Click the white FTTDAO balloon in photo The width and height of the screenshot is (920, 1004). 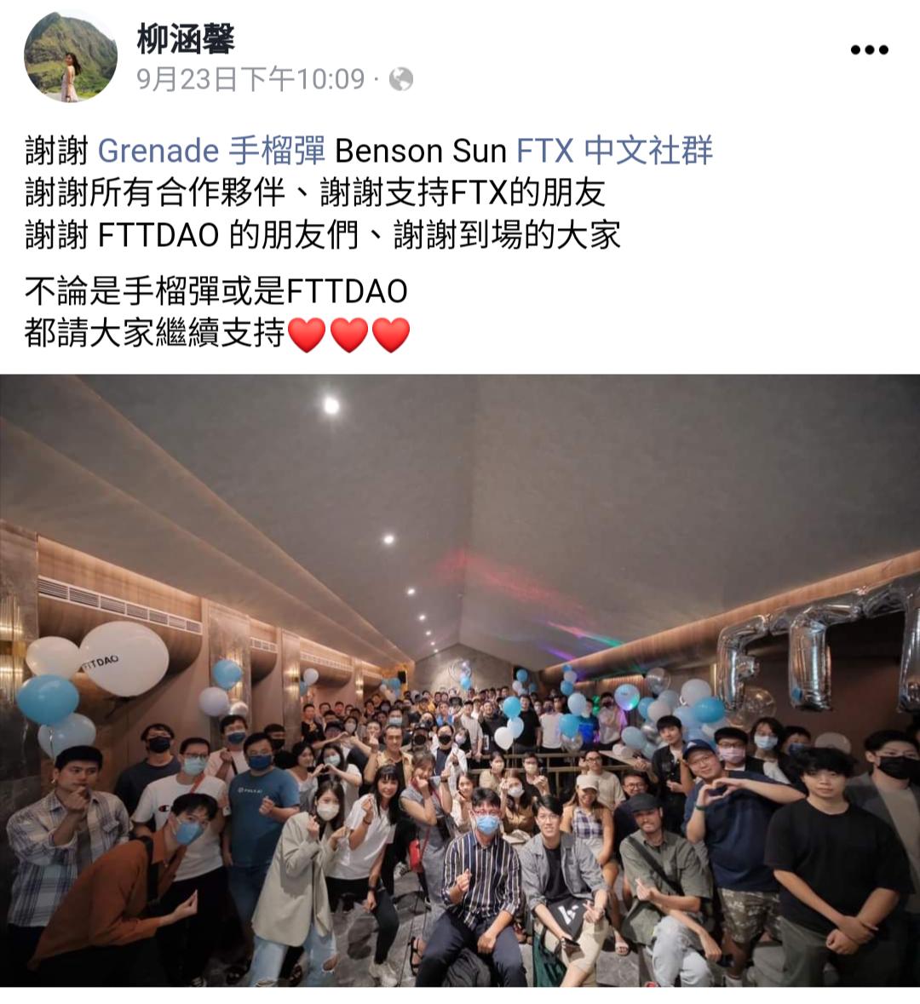click(x=124, y=659)
